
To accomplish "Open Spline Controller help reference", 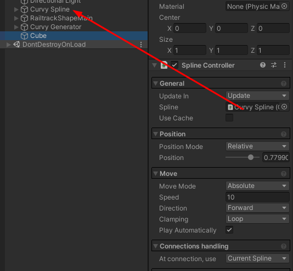I will [263, 65].
